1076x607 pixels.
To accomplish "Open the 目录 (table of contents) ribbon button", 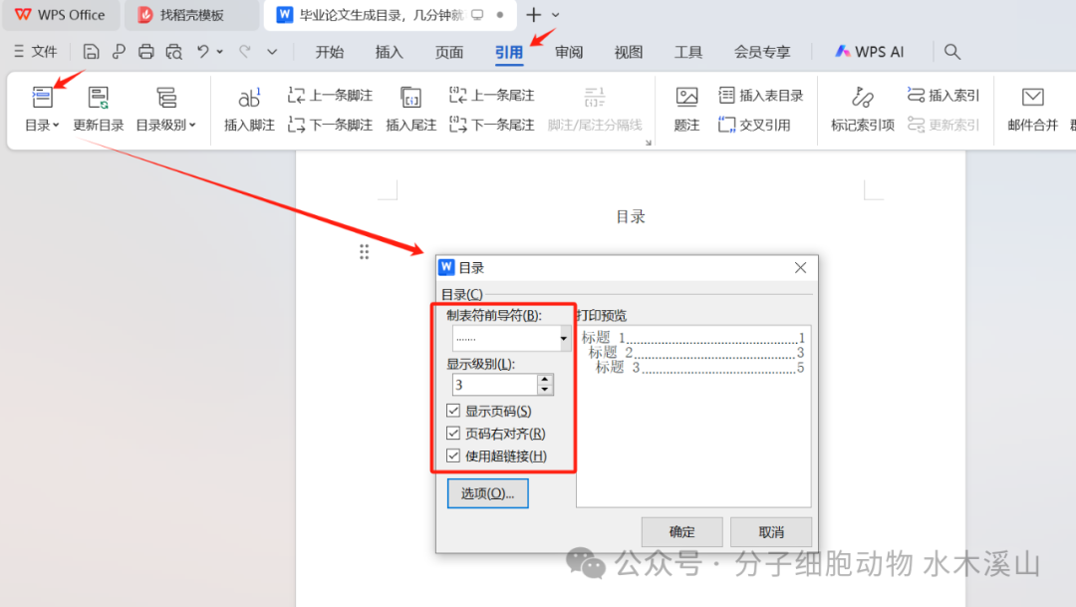I will pos(42,109).
